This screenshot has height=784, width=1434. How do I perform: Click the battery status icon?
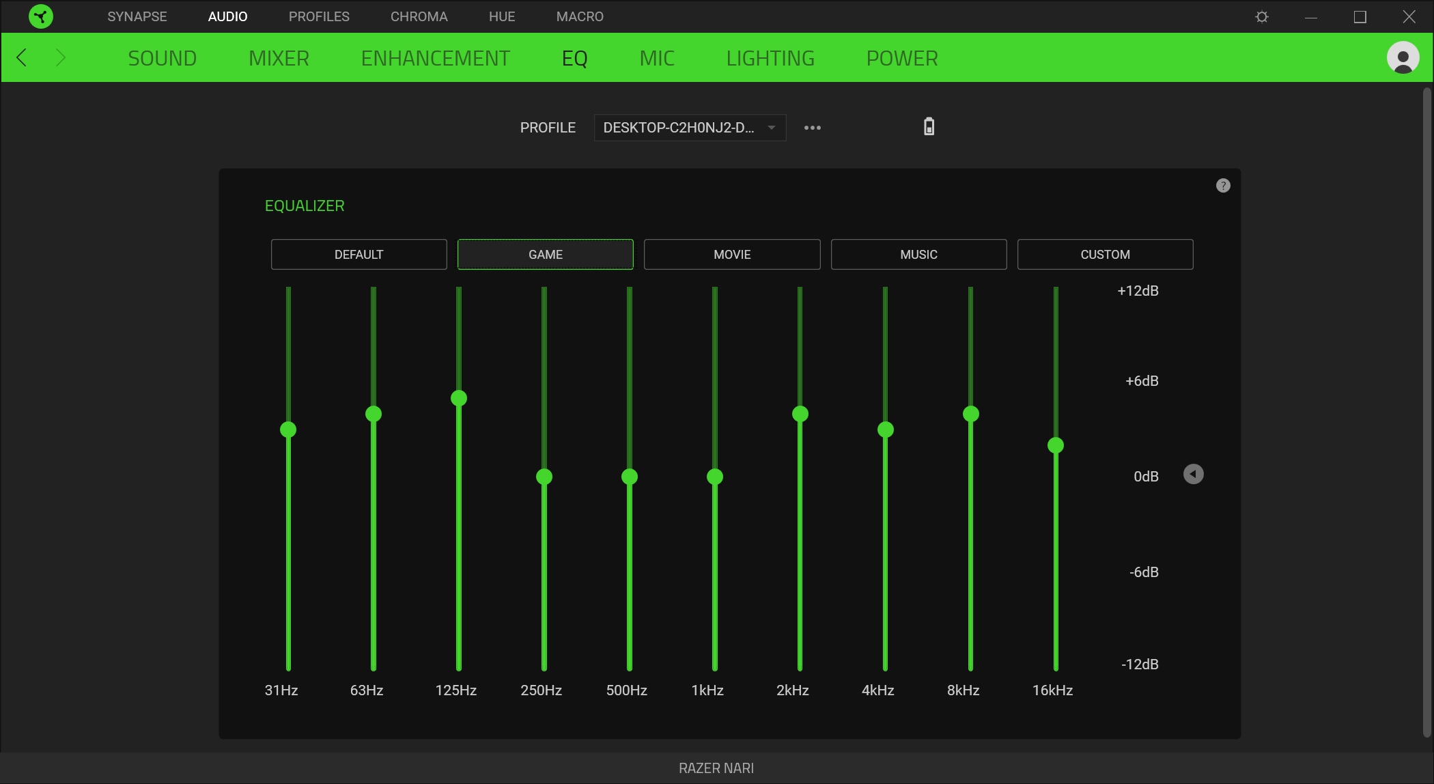(929, 127)
